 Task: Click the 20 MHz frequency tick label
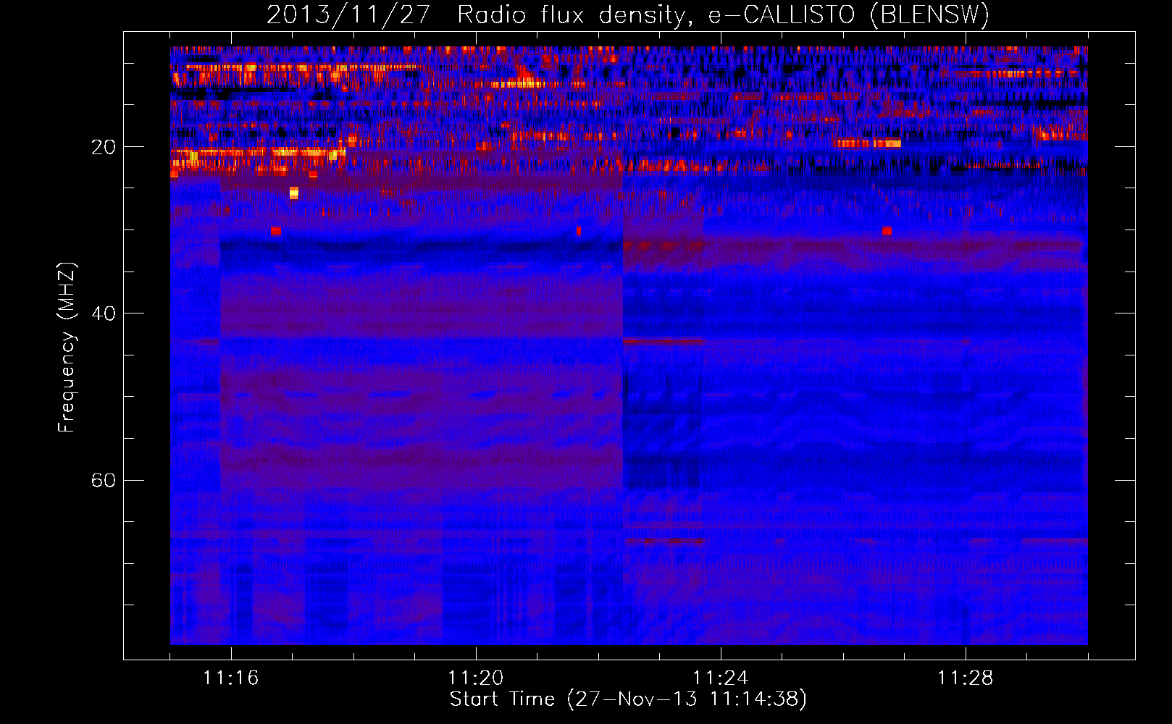[x=104, y=147]
